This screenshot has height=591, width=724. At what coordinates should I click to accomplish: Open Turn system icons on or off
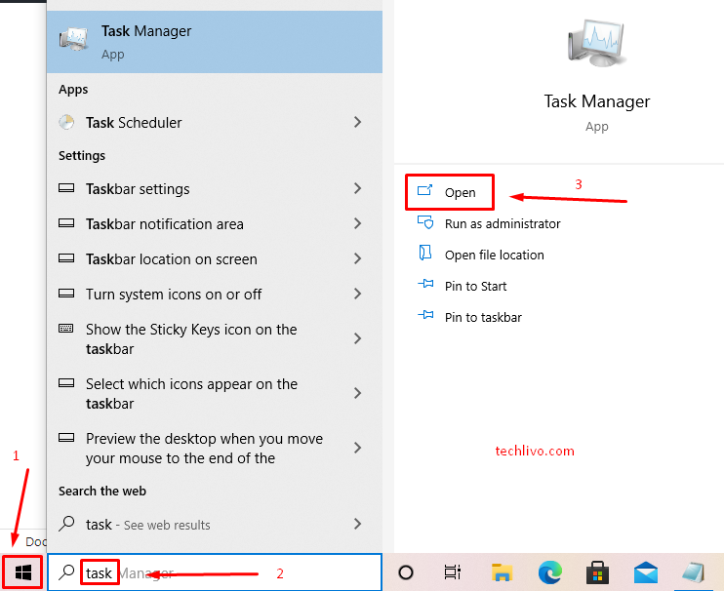coord(215,295)
